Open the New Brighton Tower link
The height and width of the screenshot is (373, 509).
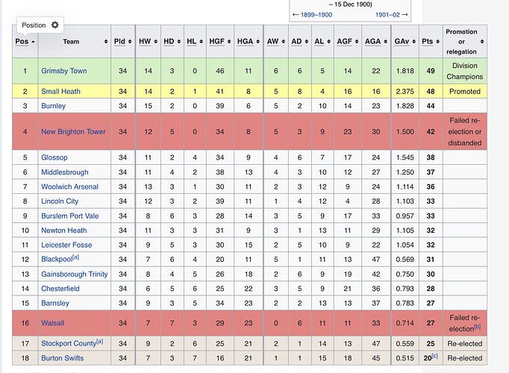(x=73, y=132)
